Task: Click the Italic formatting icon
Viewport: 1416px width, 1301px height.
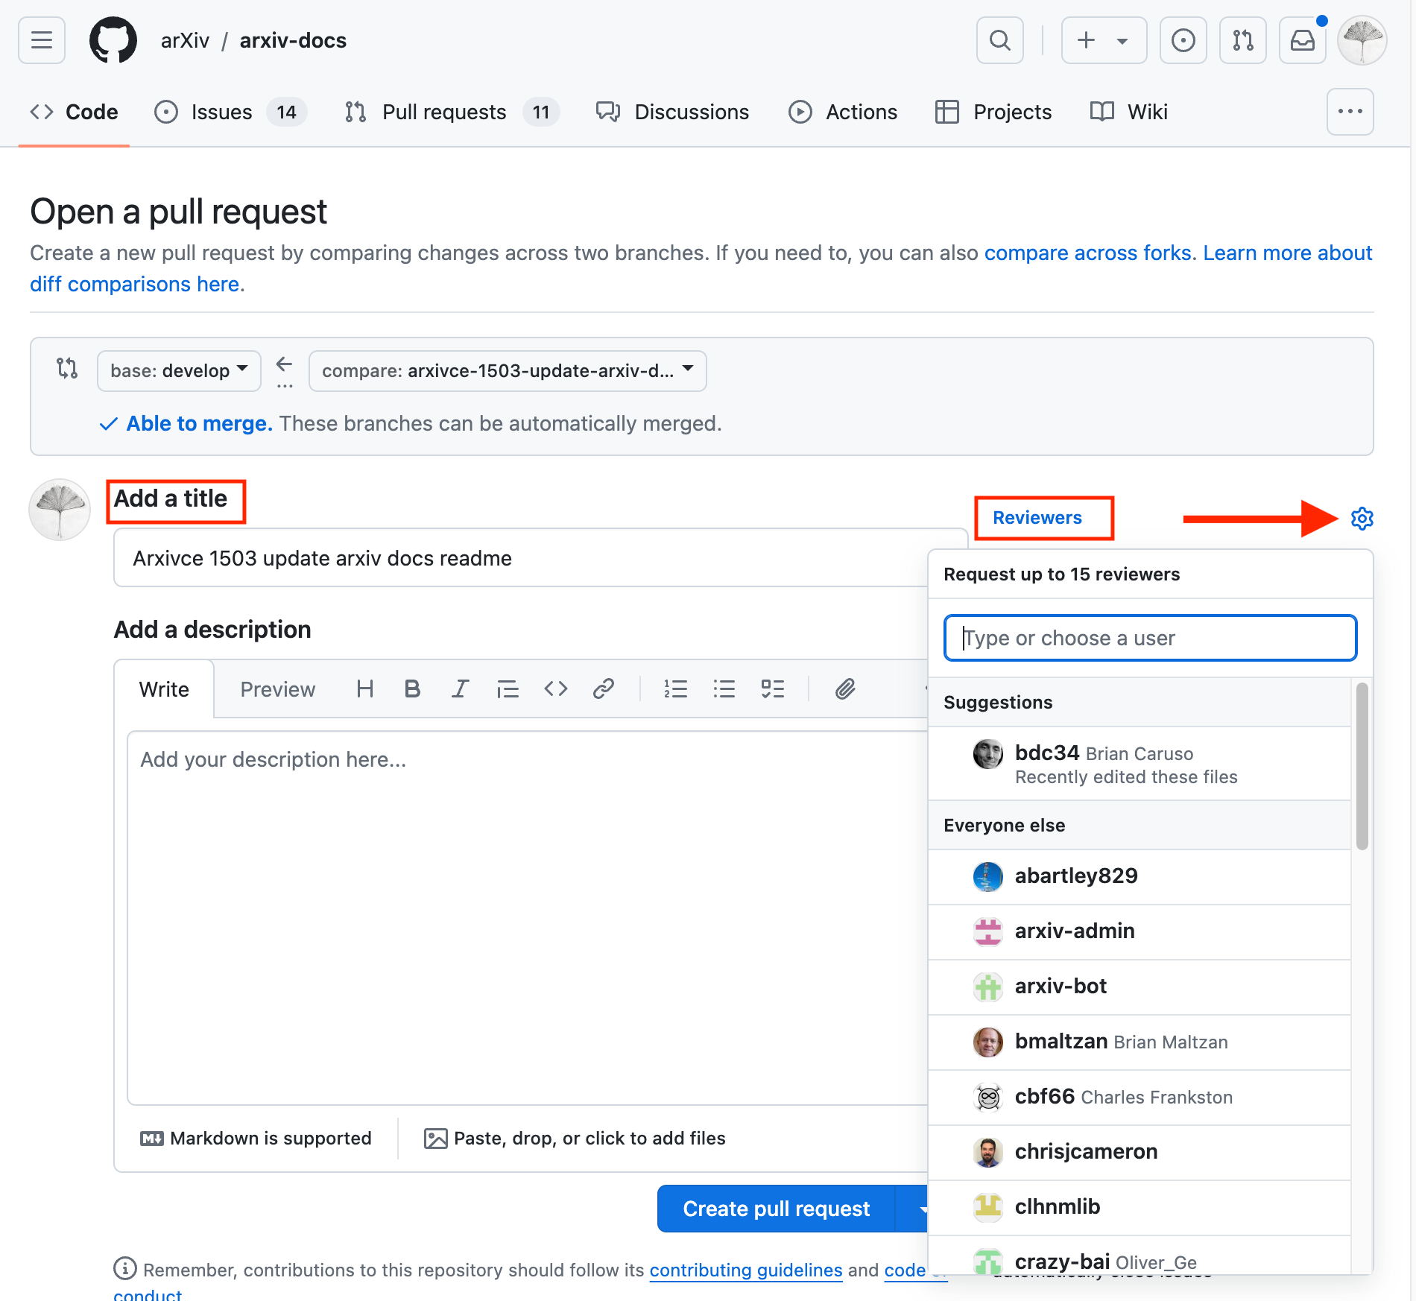Action: 460,689
